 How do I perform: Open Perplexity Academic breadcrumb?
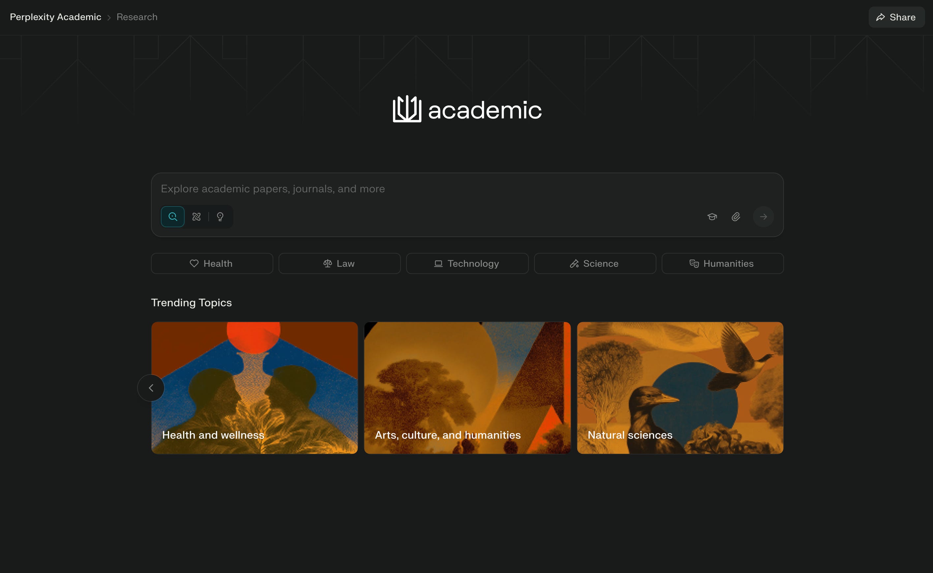click(x=55, y=17)
